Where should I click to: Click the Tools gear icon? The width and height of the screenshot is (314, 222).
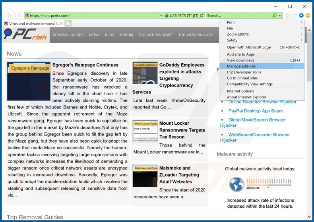point(301,15)
